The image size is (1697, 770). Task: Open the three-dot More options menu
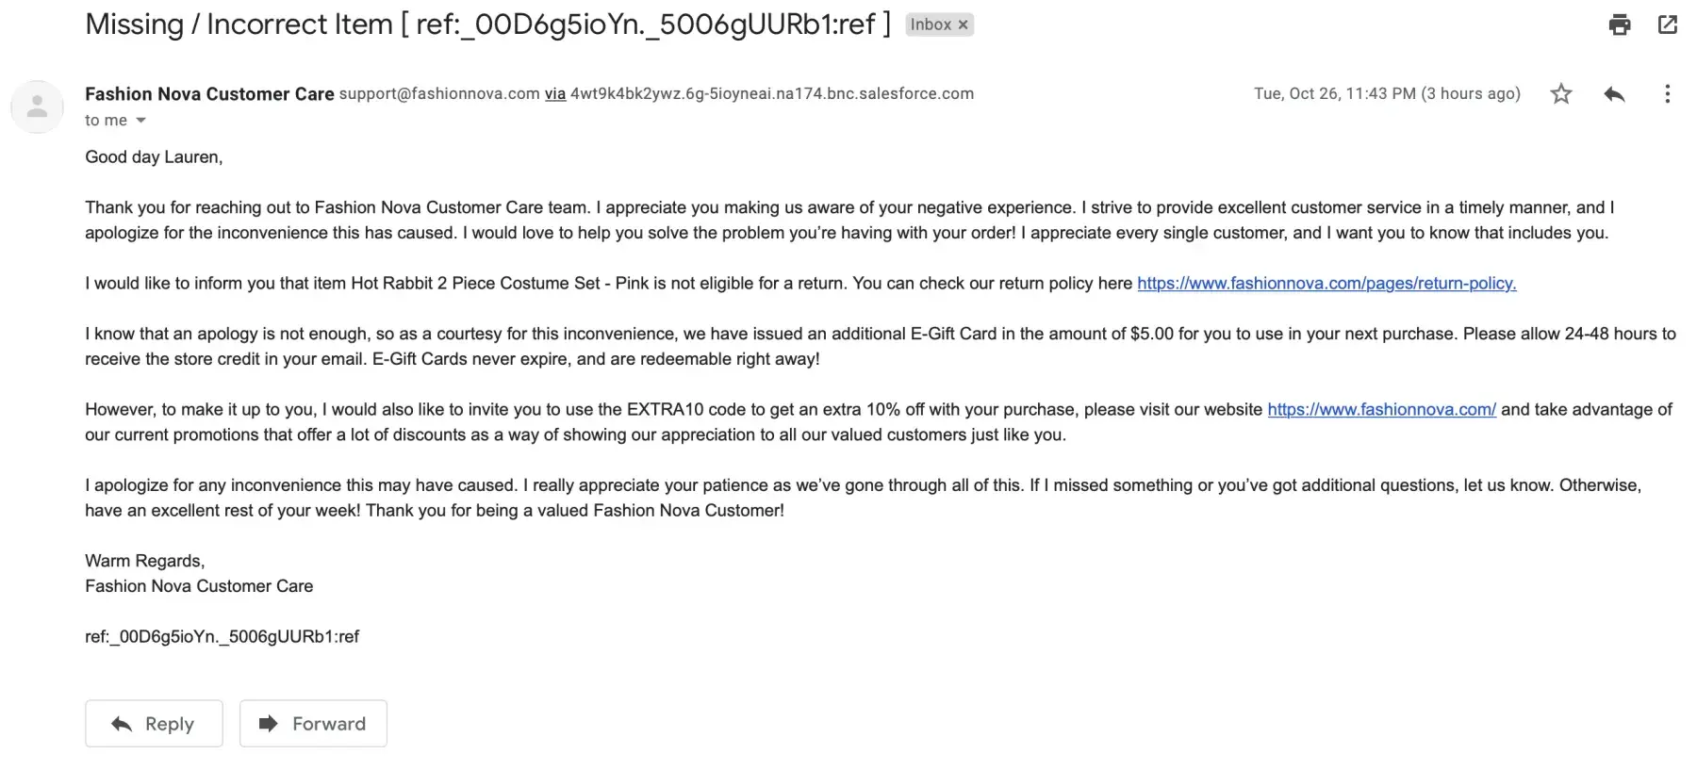tap(1667, 93)
